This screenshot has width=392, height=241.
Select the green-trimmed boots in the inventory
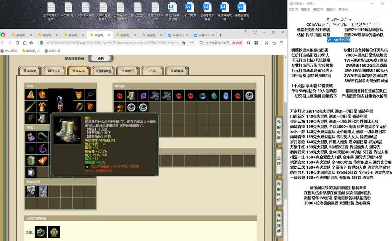coord(131,96)
